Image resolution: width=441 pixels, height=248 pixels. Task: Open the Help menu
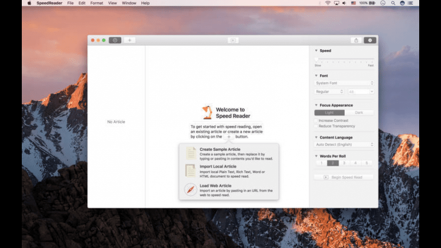tap(145, 3)
